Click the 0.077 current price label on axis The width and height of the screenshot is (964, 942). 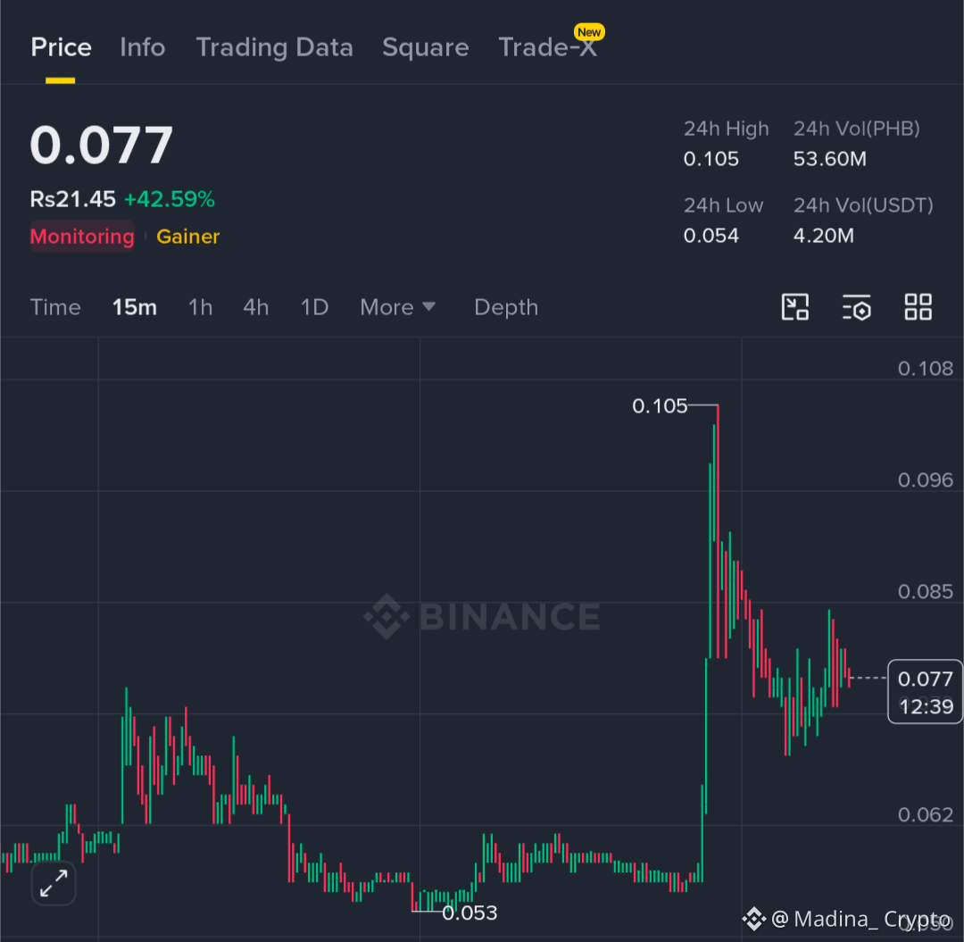(925, 692)
